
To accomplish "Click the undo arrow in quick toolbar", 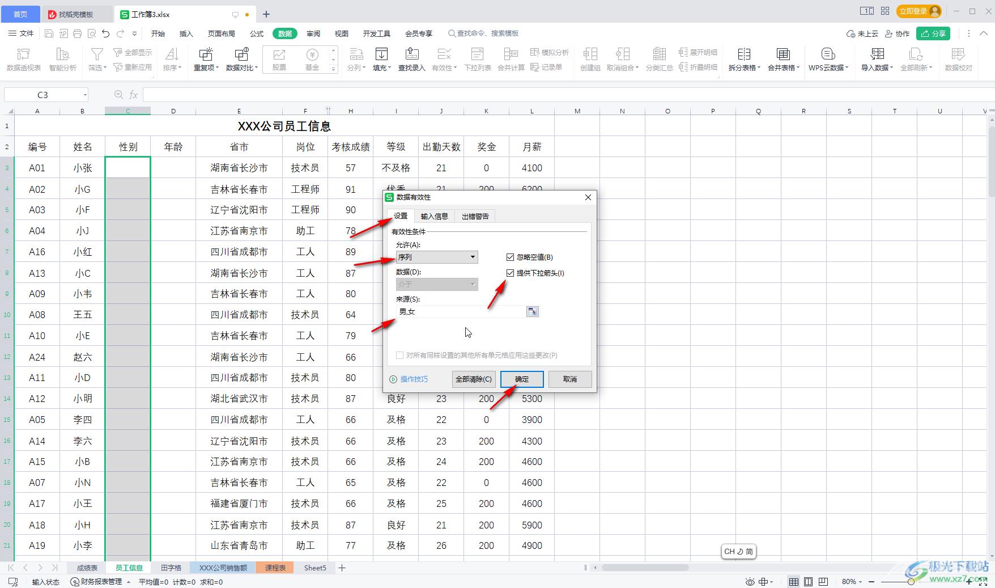I will (106, 33).
